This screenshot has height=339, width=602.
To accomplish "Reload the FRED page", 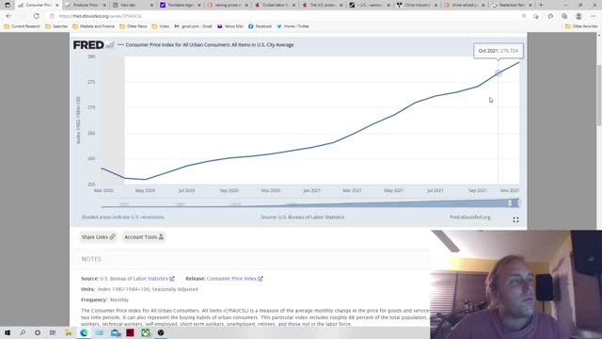I will click(x=36, y=16).
